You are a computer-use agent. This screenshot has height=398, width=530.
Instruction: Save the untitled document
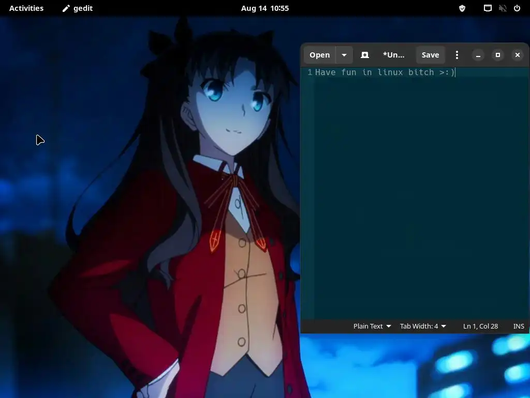(x=430, y=55)
